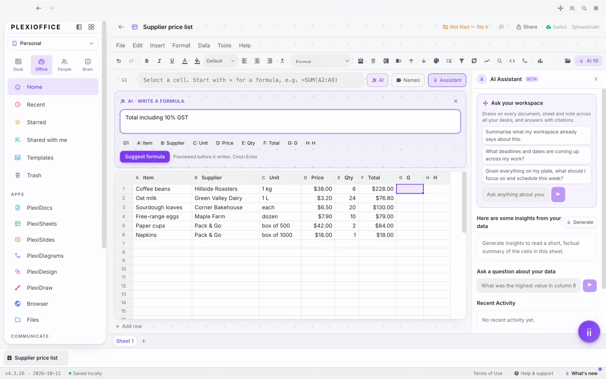Select the Sheet 1 tab
This screenshot has width=606, height=379.
pyautogui.click(x=125, y=341)
